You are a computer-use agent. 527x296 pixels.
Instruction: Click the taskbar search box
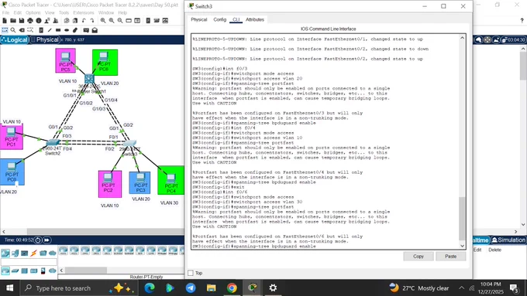click(79, 288)
